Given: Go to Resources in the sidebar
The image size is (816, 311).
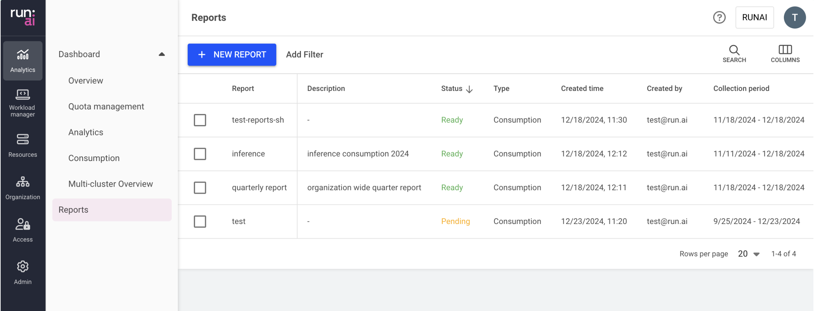Looking at the screenshot, I should [23, 145].
